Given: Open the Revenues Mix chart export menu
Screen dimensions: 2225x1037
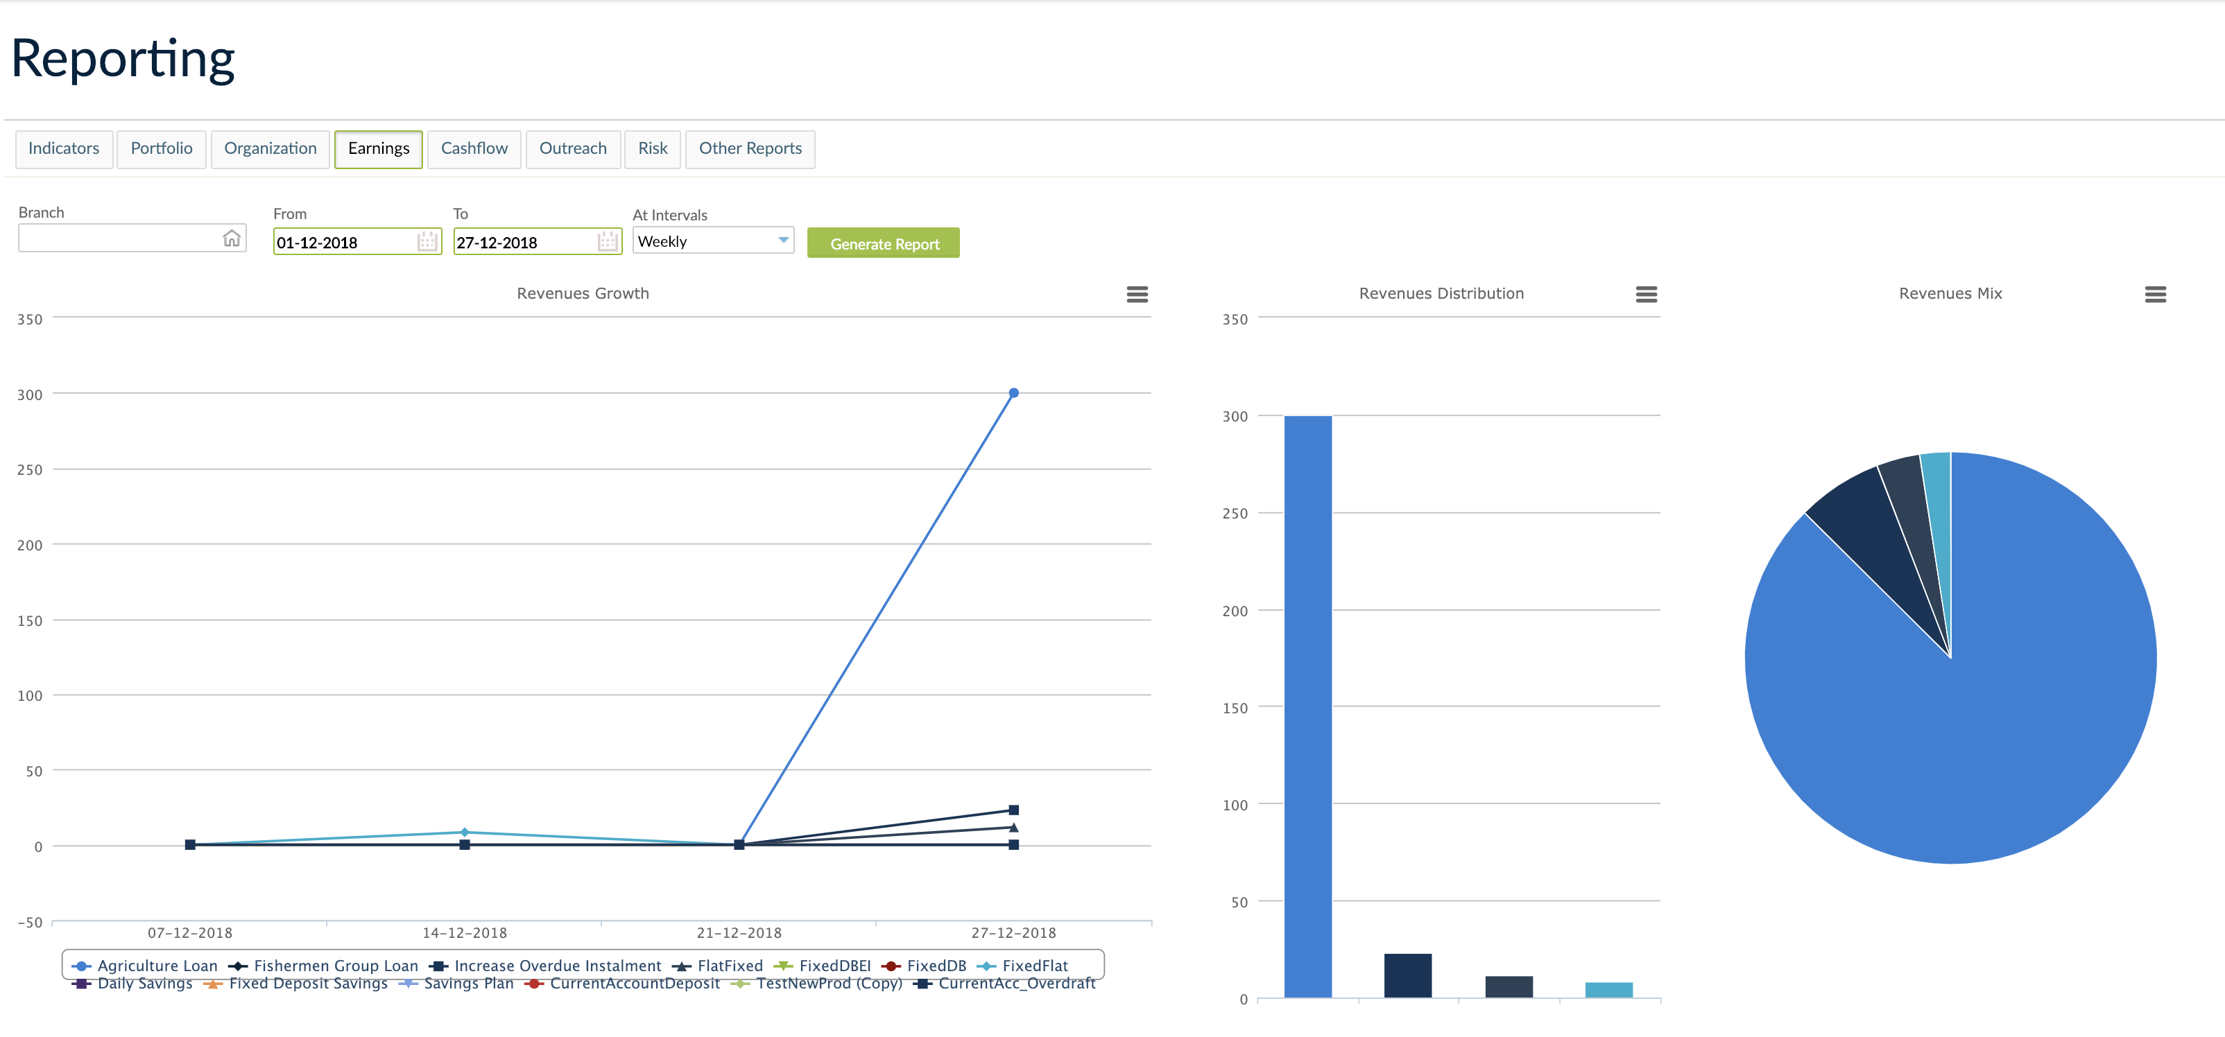Looking at the screenshot, I should tap(2155, 295).
